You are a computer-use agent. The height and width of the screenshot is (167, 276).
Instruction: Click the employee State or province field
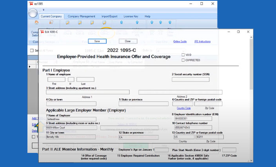pos(143,103)
